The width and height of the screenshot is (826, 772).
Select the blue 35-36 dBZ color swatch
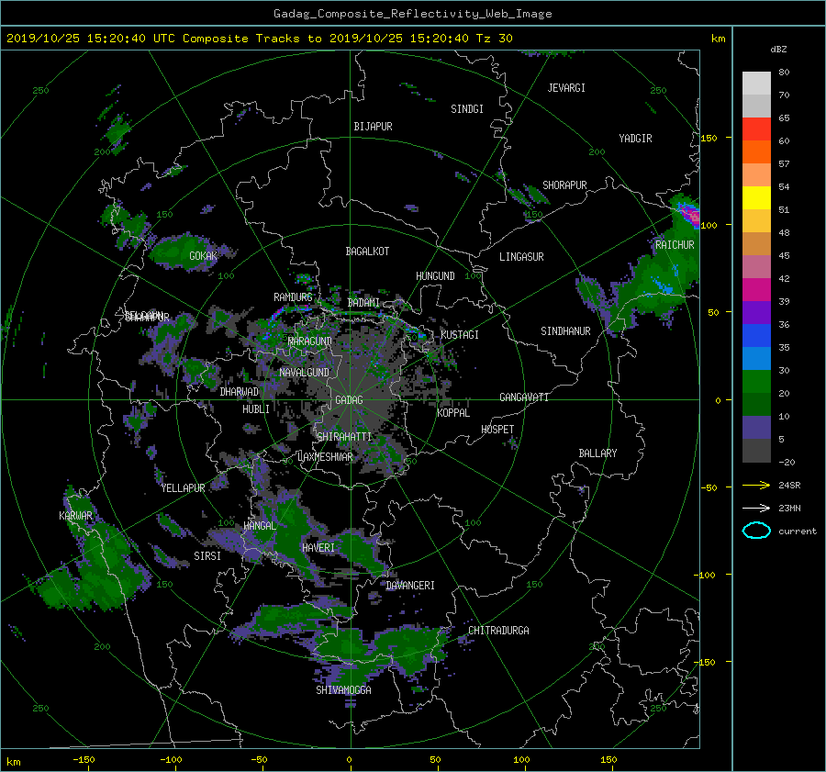756,336
